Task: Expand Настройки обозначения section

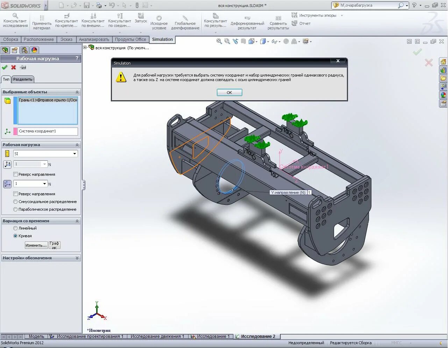Action: coord(77,258)
